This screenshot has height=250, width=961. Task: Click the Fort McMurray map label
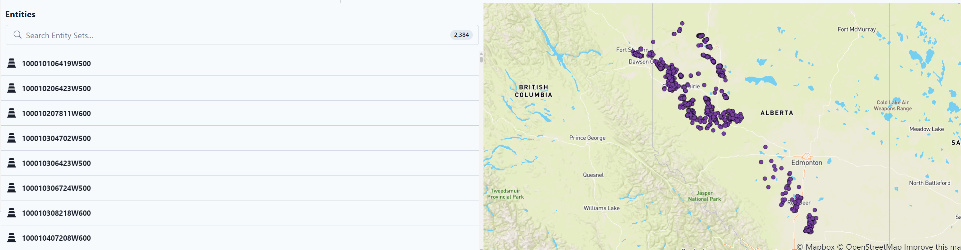tap(857, 30)
